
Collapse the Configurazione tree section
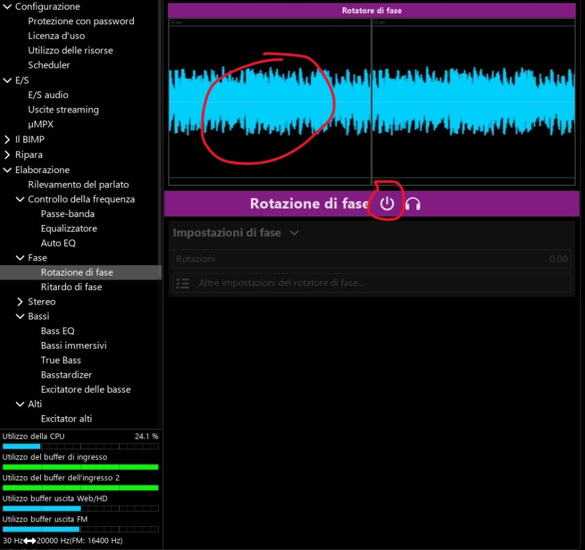[7, 7]
